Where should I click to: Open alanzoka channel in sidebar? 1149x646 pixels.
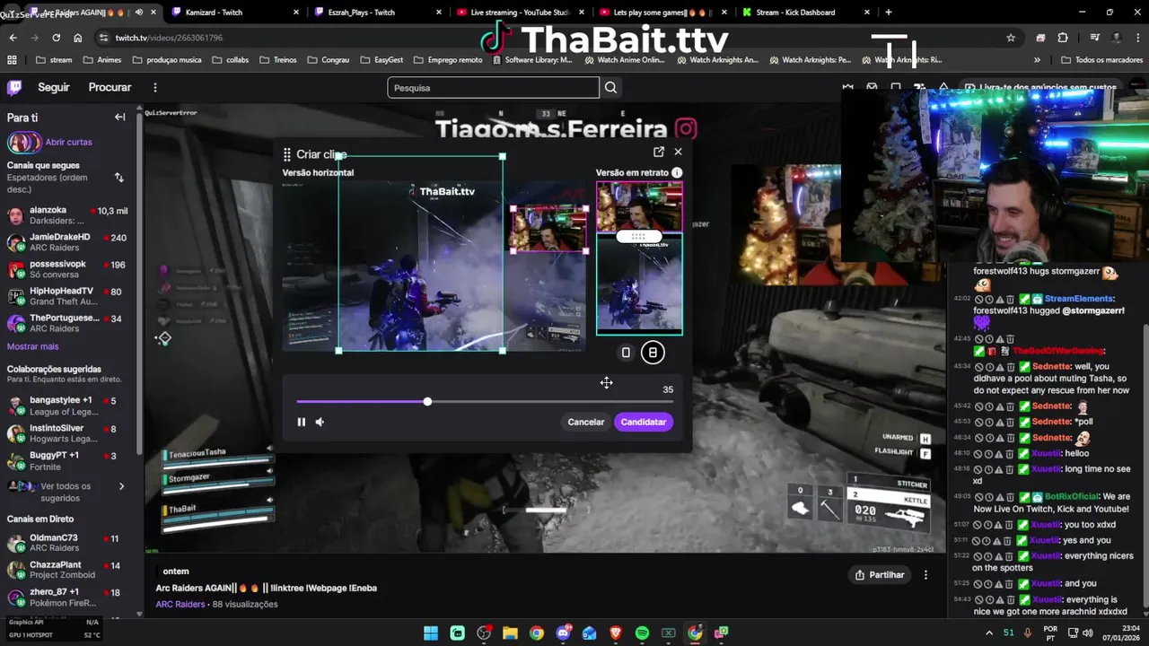click(67, 215)
